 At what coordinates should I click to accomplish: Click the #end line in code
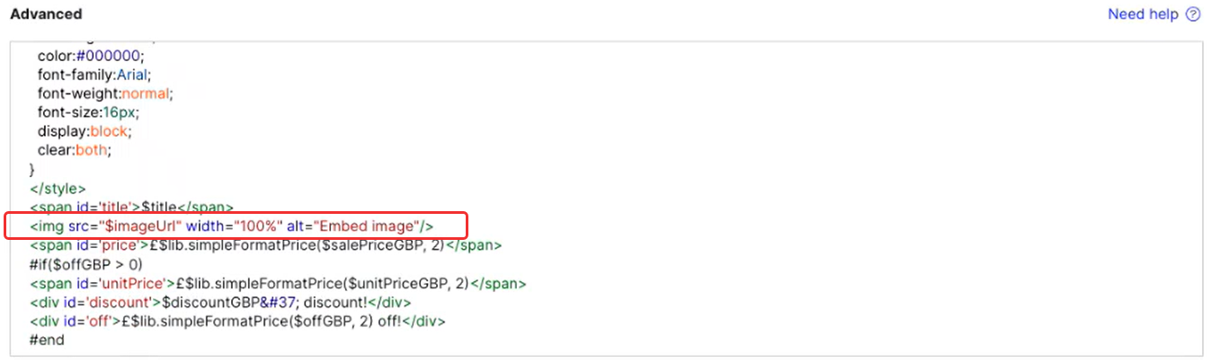(x=47, y=340)
